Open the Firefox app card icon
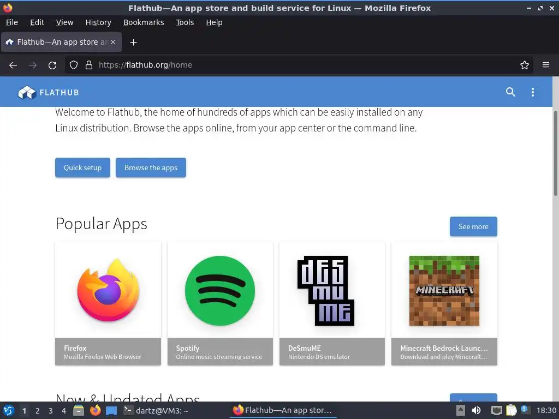 point(108,290)
